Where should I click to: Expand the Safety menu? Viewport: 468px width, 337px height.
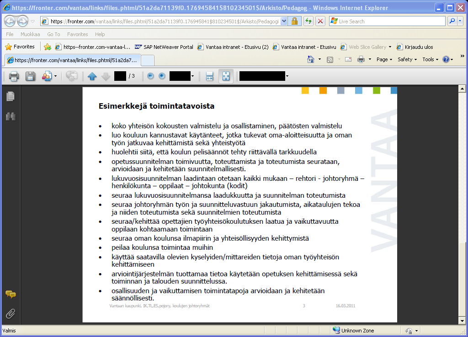(407, 59)
